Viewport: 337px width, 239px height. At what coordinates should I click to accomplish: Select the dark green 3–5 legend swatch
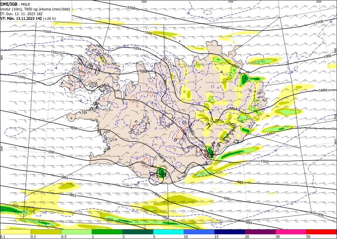[x=138, y=232]
